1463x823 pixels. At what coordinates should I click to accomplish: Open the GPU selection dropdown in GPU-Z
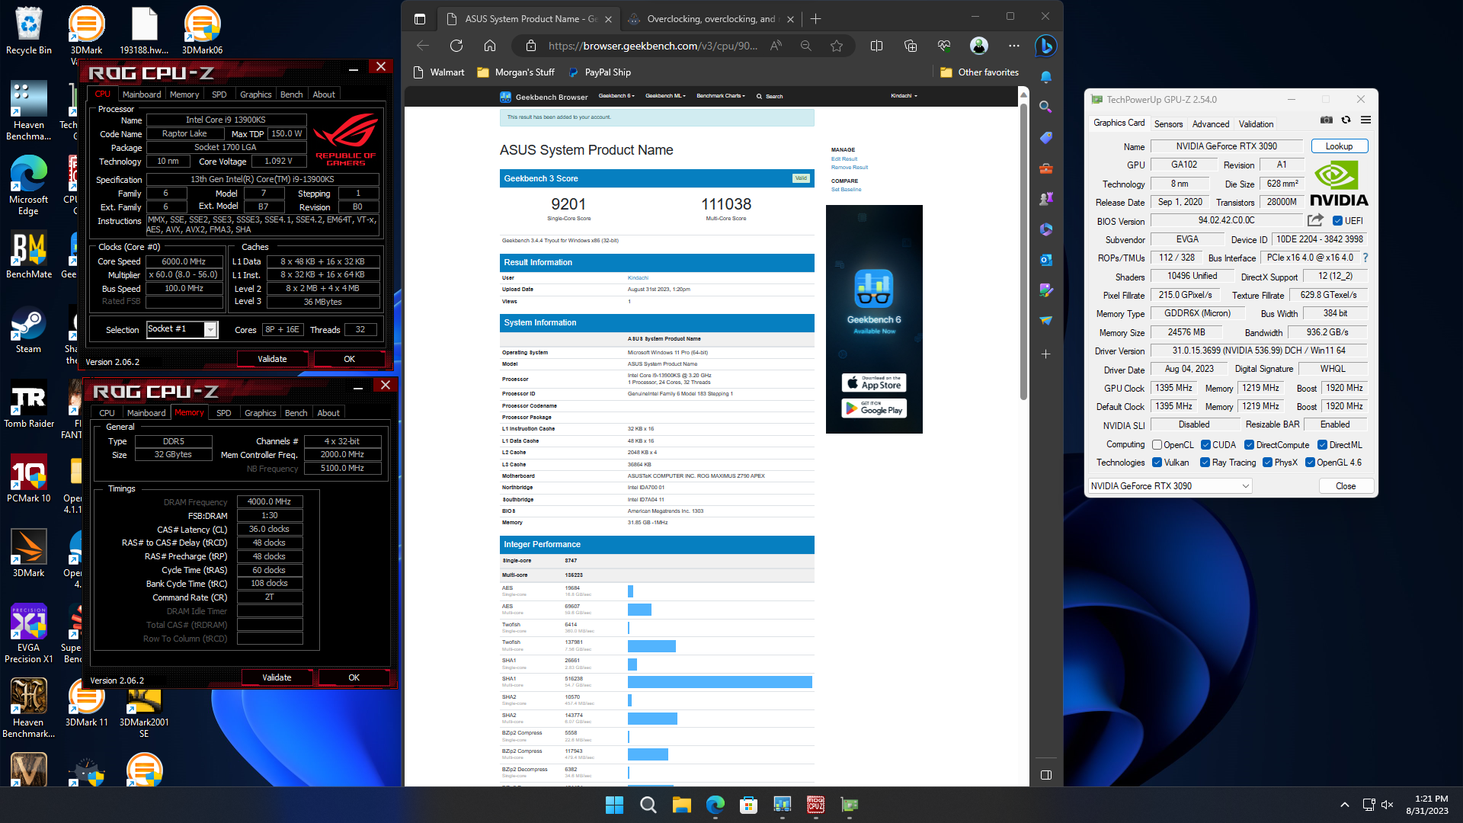coord(1170,486)
